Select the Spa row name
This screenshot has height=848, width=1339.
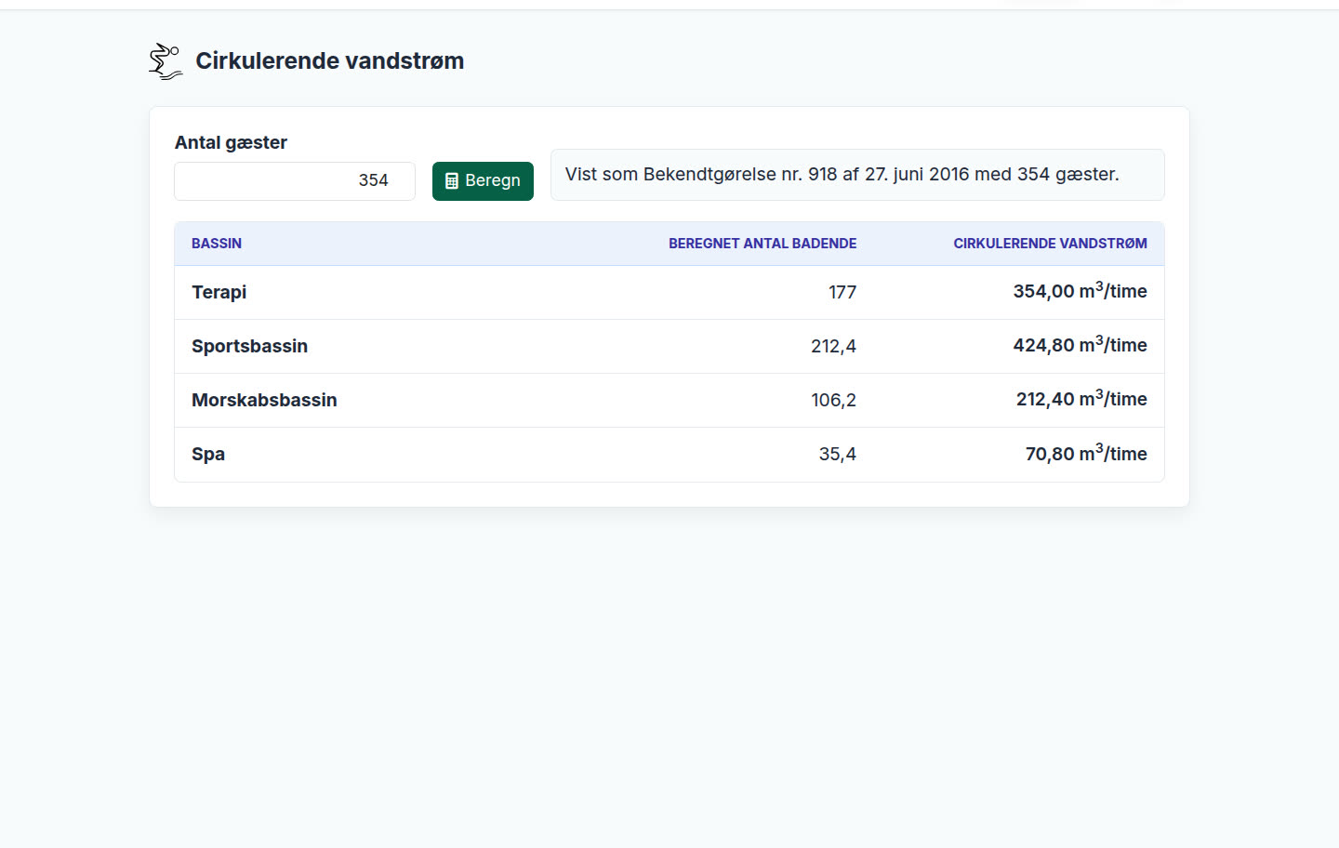click(208, 454)
